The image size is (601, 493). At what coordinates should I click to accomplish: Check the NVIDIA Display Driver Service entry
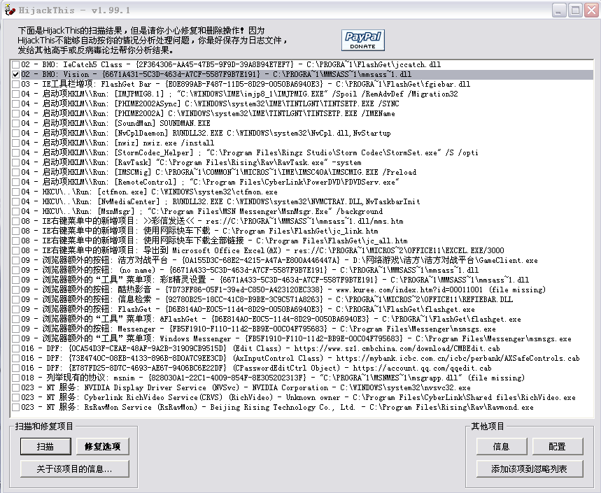pyautogui.click(x=15, y=387)
